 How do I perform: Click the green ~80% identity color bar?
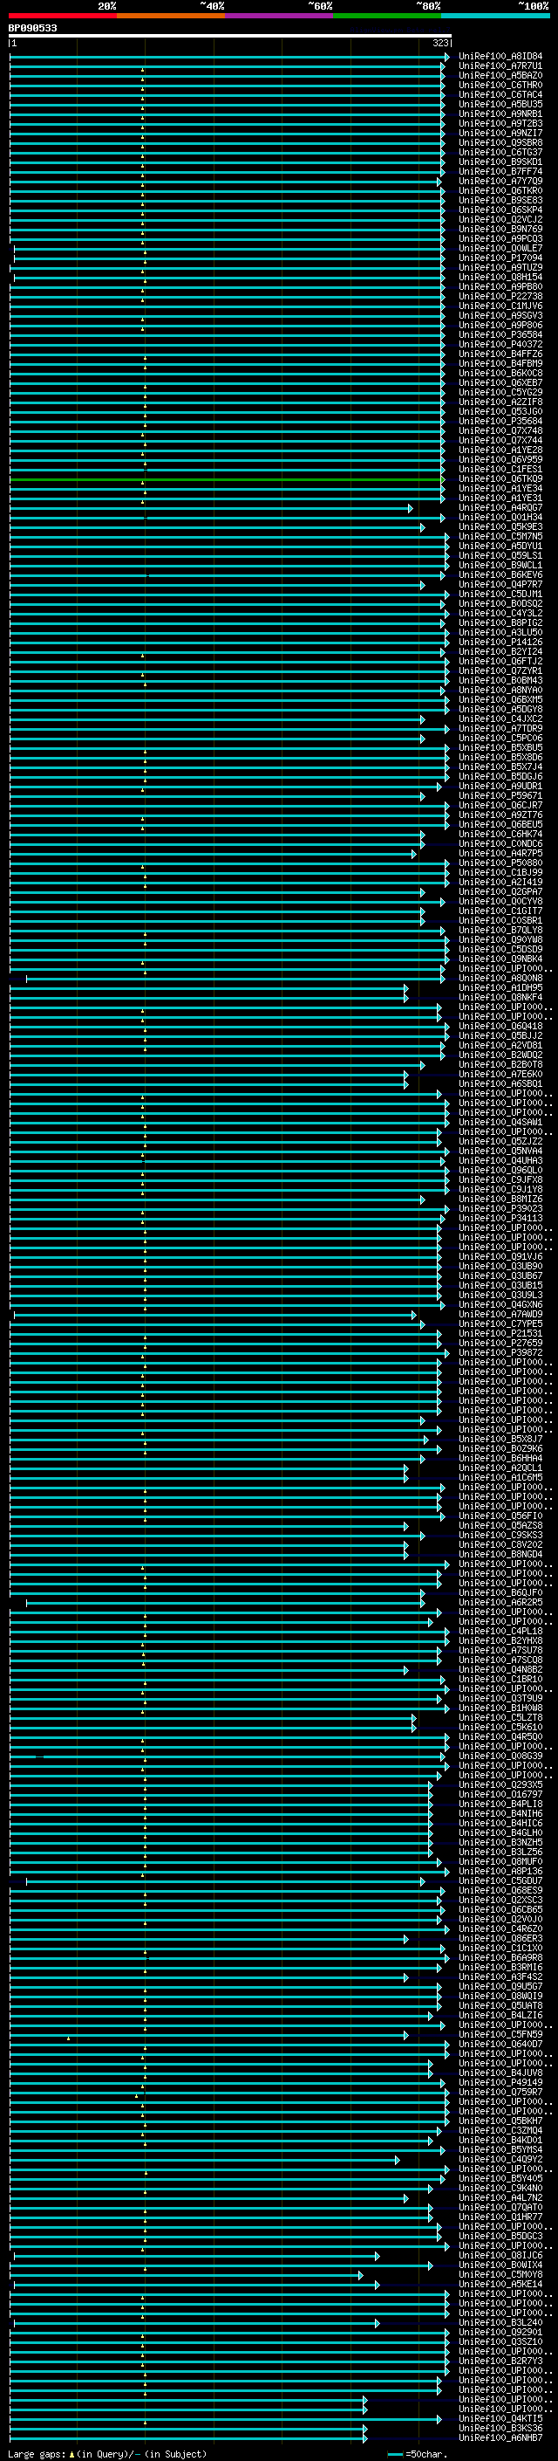coord(387,17)
